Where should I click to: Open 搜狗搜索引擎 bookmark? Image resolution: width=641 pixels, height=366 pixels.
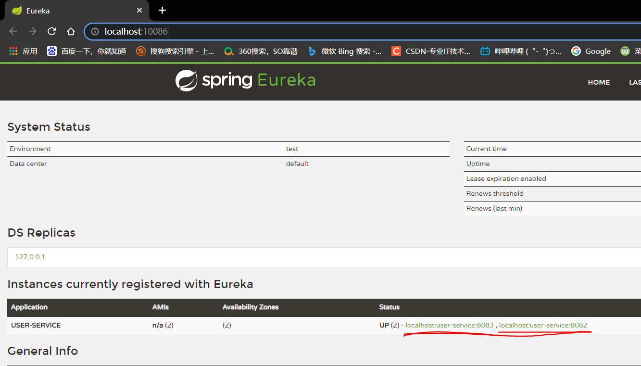176,51
